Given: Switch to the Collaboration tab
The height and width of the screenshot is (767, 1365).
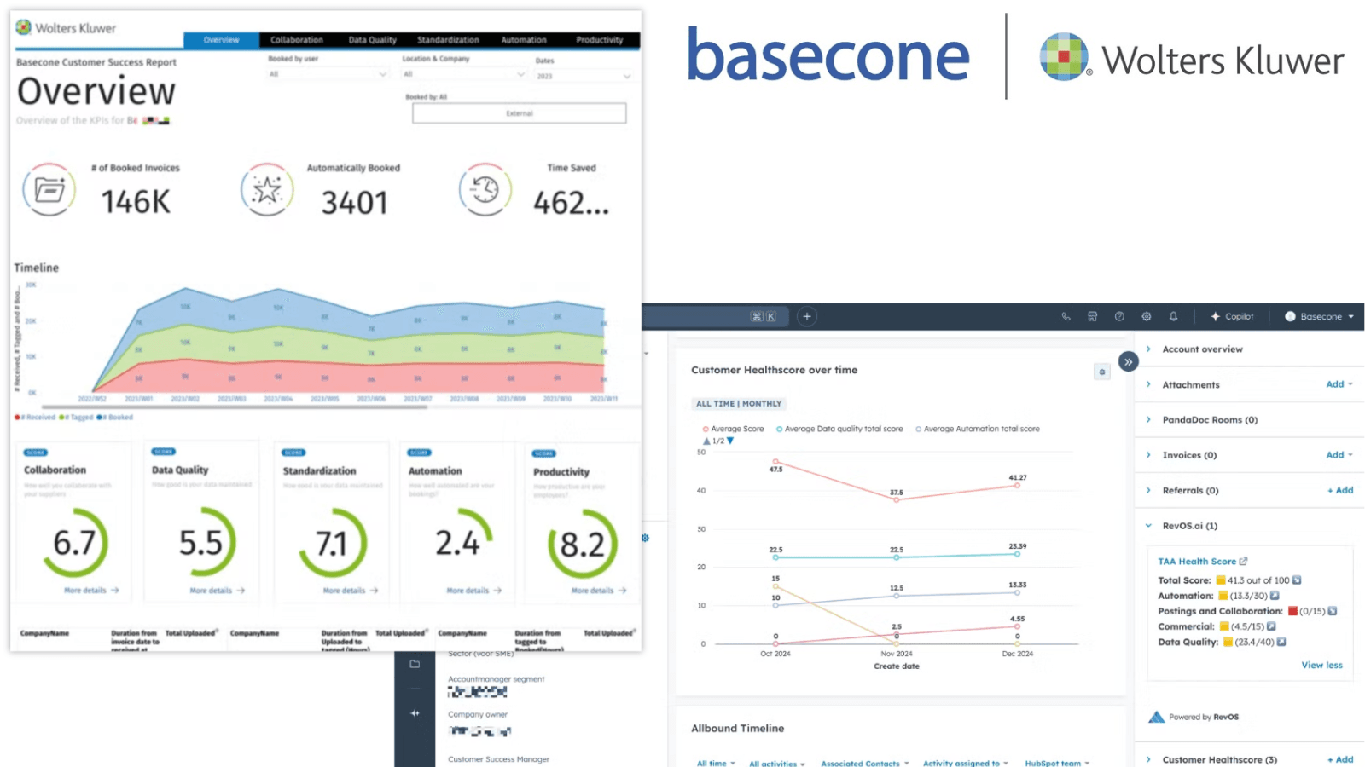Looking at the screenshot, I should (297, 40).
